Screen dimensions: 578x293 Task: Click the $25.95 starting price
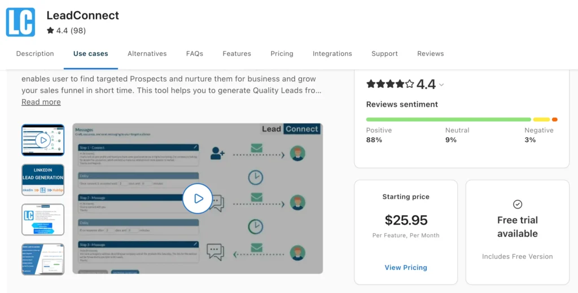[x=406, y=220]
